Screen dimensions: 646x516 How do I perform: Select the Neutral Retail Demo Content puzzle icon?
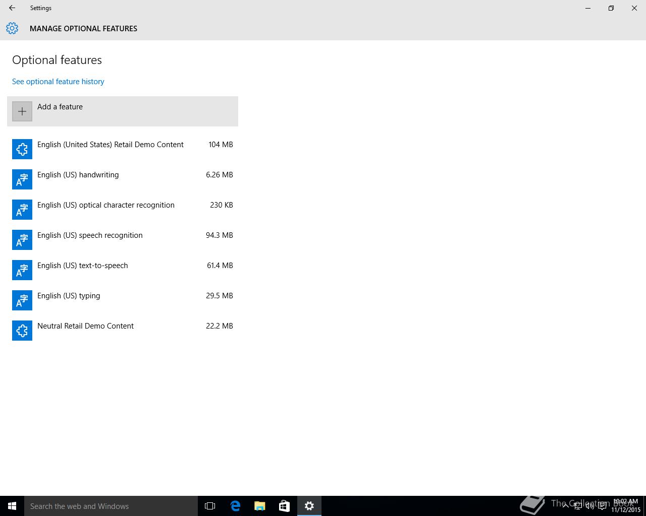[x=22, y=331]
